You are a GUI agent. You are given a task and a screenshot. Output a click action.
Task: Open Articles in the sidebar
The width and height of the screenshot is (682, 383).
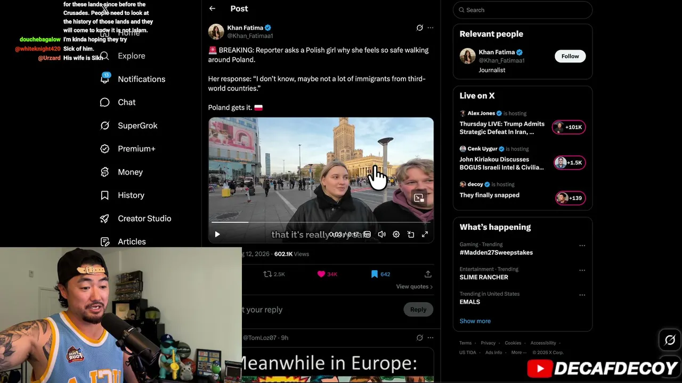click(x=132, y=242)
